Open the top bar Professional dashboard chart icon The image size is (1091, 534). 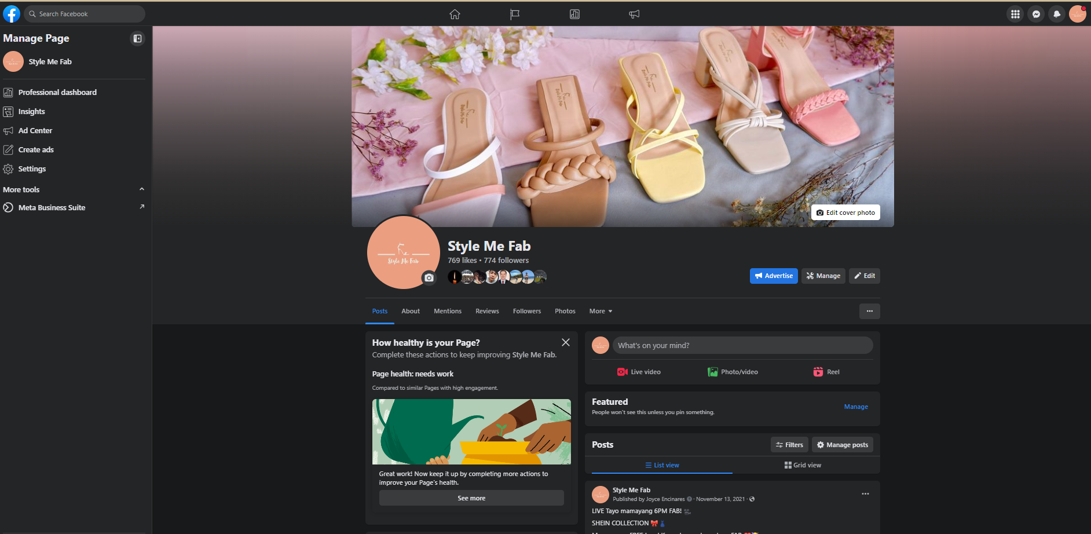point(574,14)
